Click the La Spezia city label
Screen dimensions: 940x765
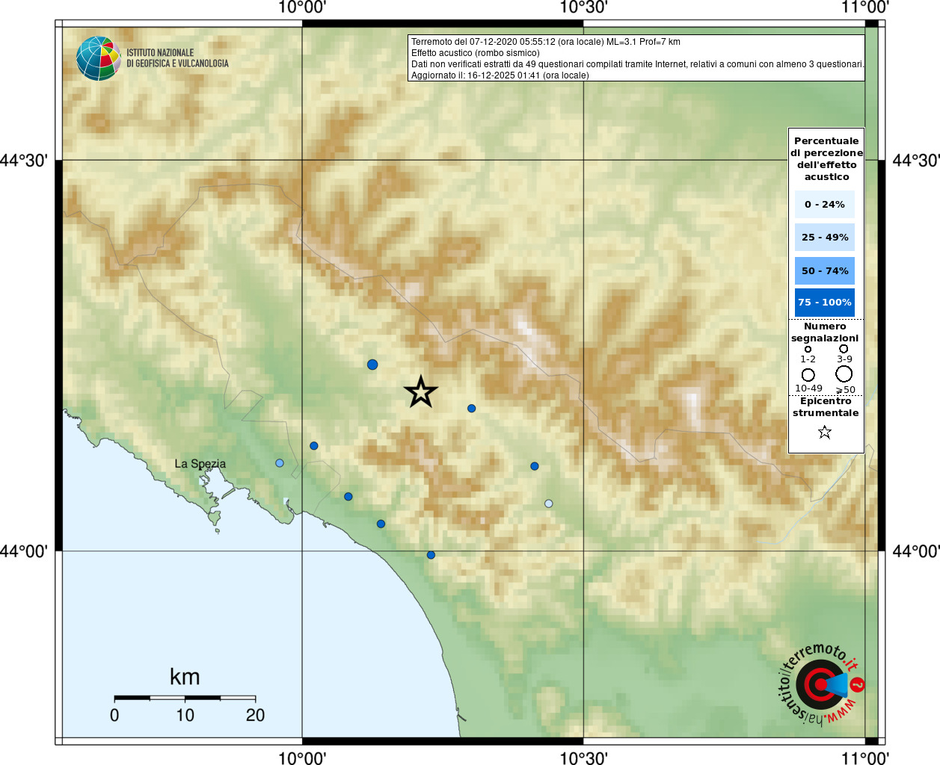tap(200, 464)
